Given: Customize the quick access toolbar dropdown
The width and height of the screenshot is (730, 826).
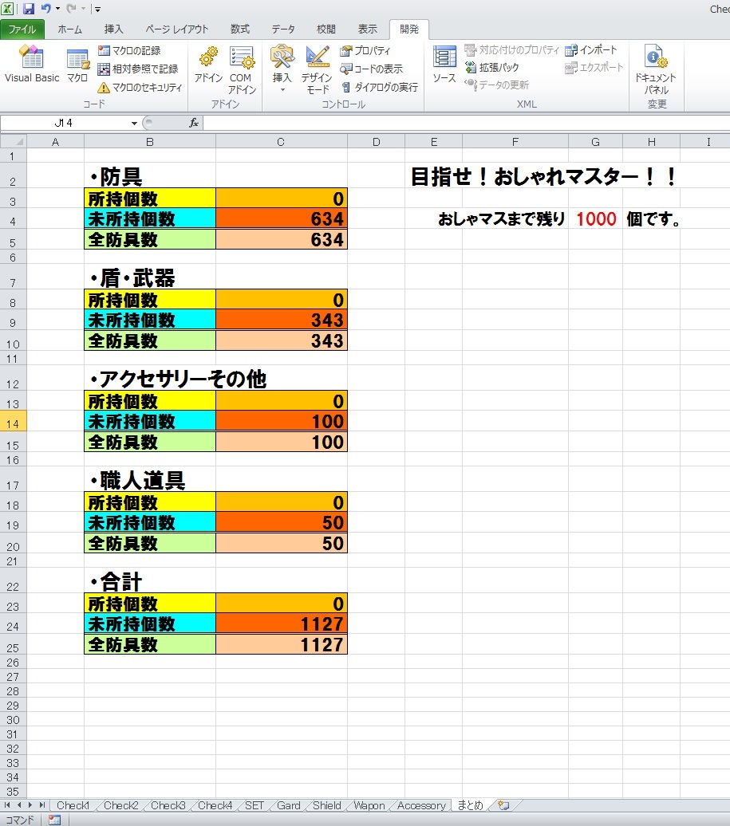Looking at the screenshot, I should coord(97,9).
